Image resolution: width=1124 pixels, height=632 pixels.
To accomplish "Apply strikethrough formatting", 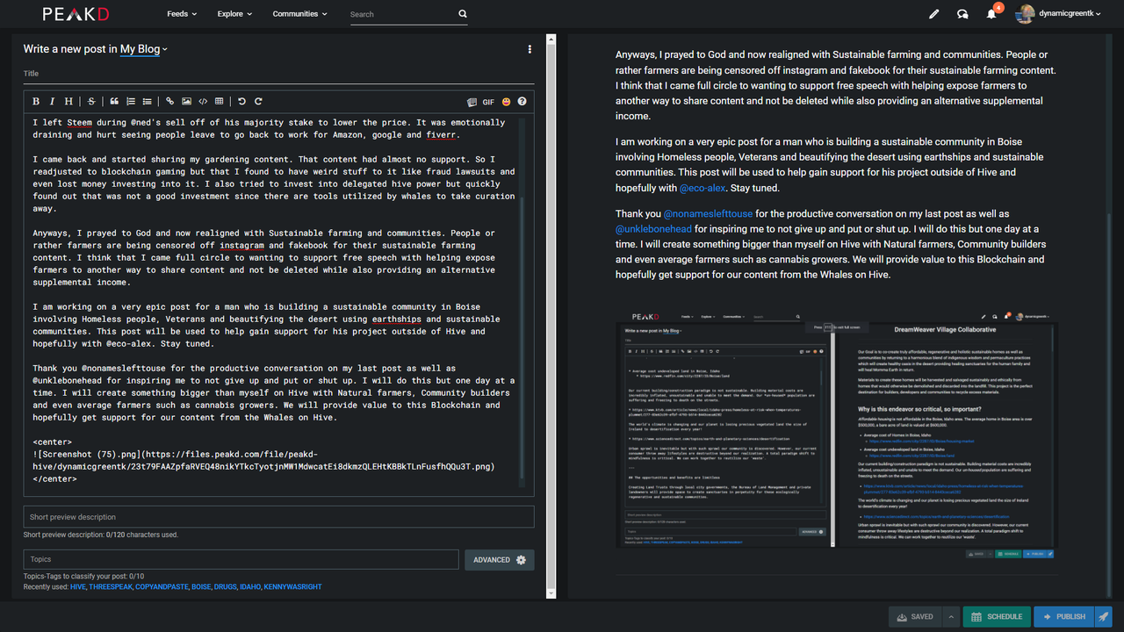I will tap(92, 102).
